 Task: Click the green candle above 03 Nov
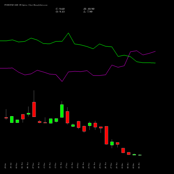coord(17,121)
